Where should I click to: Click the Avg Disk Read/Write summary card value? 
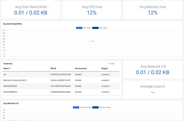pyautogui.click(x=31, y=13)
